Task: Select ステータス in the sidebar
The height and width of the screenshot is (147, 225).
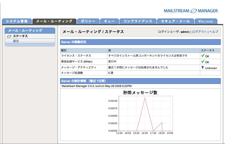Action: pyautogui.click(x=20, y=36)
